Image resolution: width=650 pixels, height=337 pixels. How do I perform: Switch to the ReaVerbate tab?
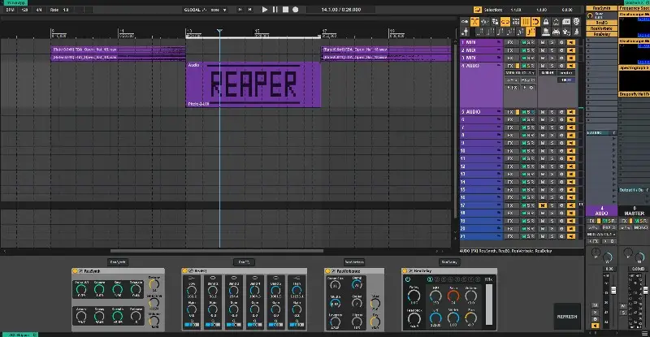point(353,262)
